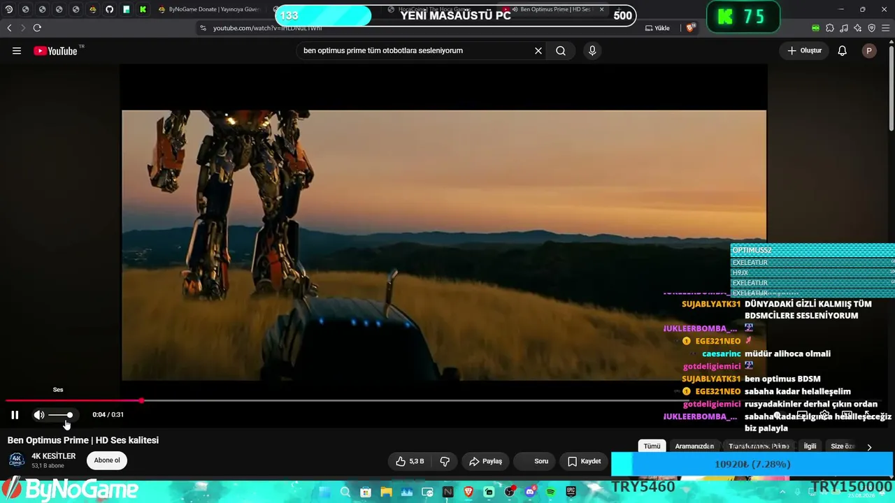The width and height of the screenshot is (895, 503).
Task: Select the Aramanızdan filter chip
Action: pos(694,446)
